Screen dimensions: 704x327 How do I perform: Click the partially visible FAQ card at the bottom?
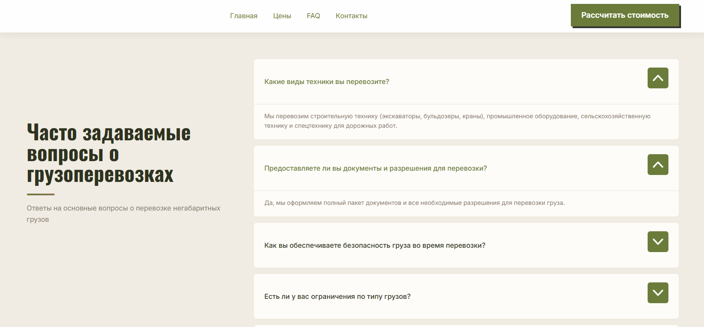(466, 325)
